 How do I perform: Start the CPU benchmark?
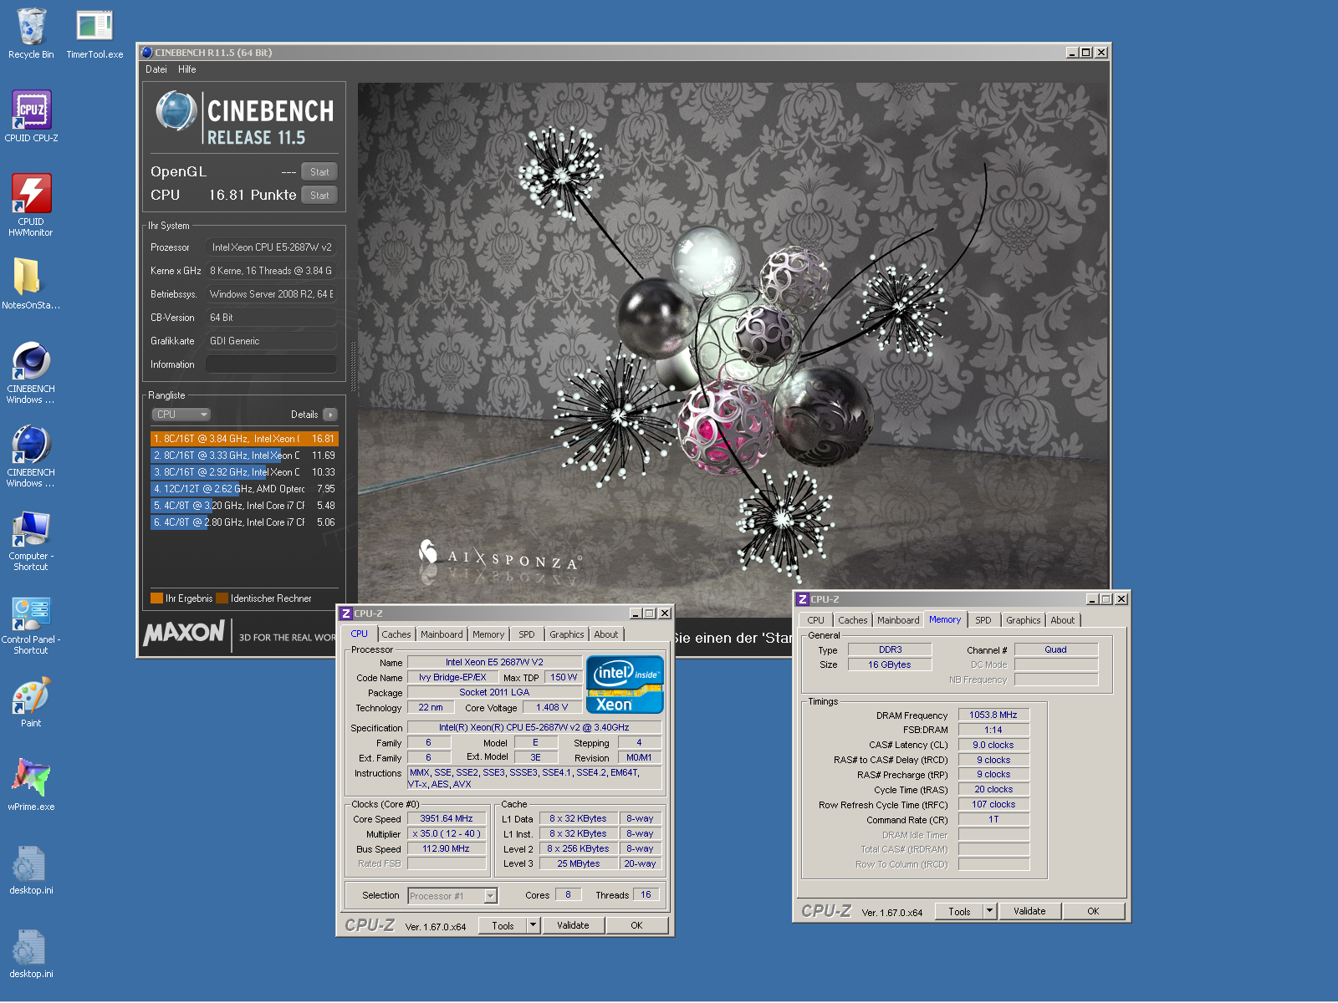pyautogui.click(x=319, y=196)
